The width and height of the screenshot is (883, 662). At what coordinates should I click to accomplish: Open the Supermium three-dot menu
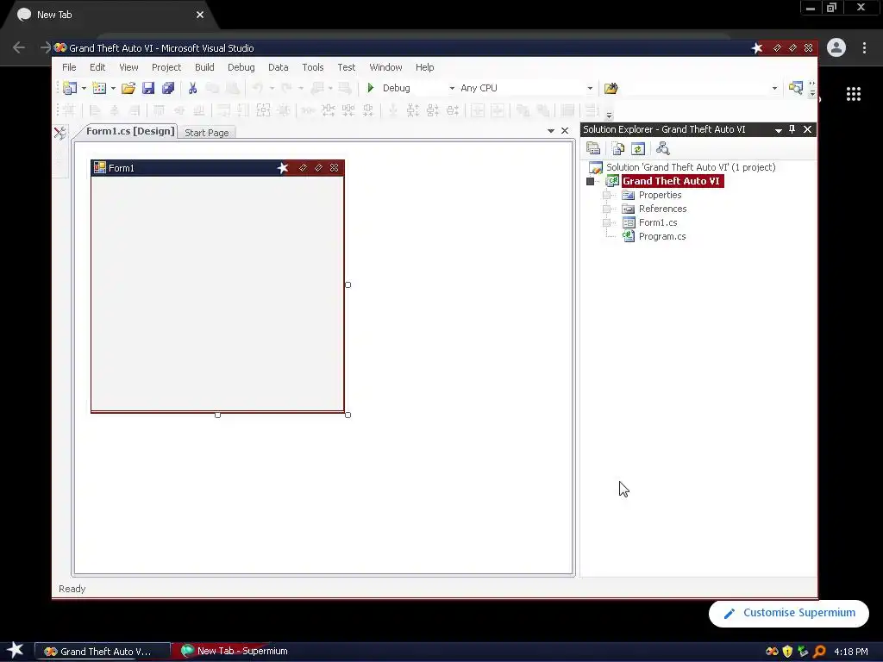(x=864, y=47)
